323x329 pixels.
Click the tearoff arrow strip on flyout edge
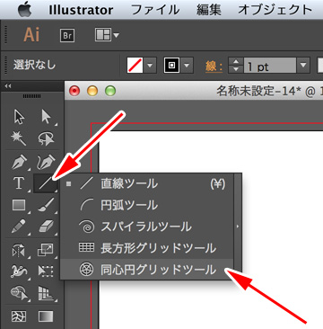click(x=238, y=227)
